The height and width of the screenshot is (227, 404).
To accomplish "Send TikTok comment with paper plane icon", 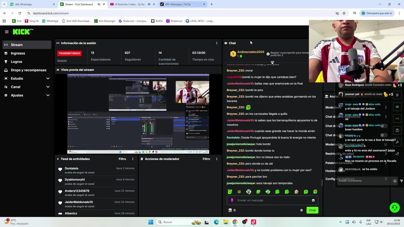I will point(401,181).
